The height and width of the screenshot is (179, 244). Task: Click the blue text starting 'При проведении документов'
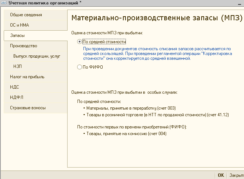(x=158, y=54)
